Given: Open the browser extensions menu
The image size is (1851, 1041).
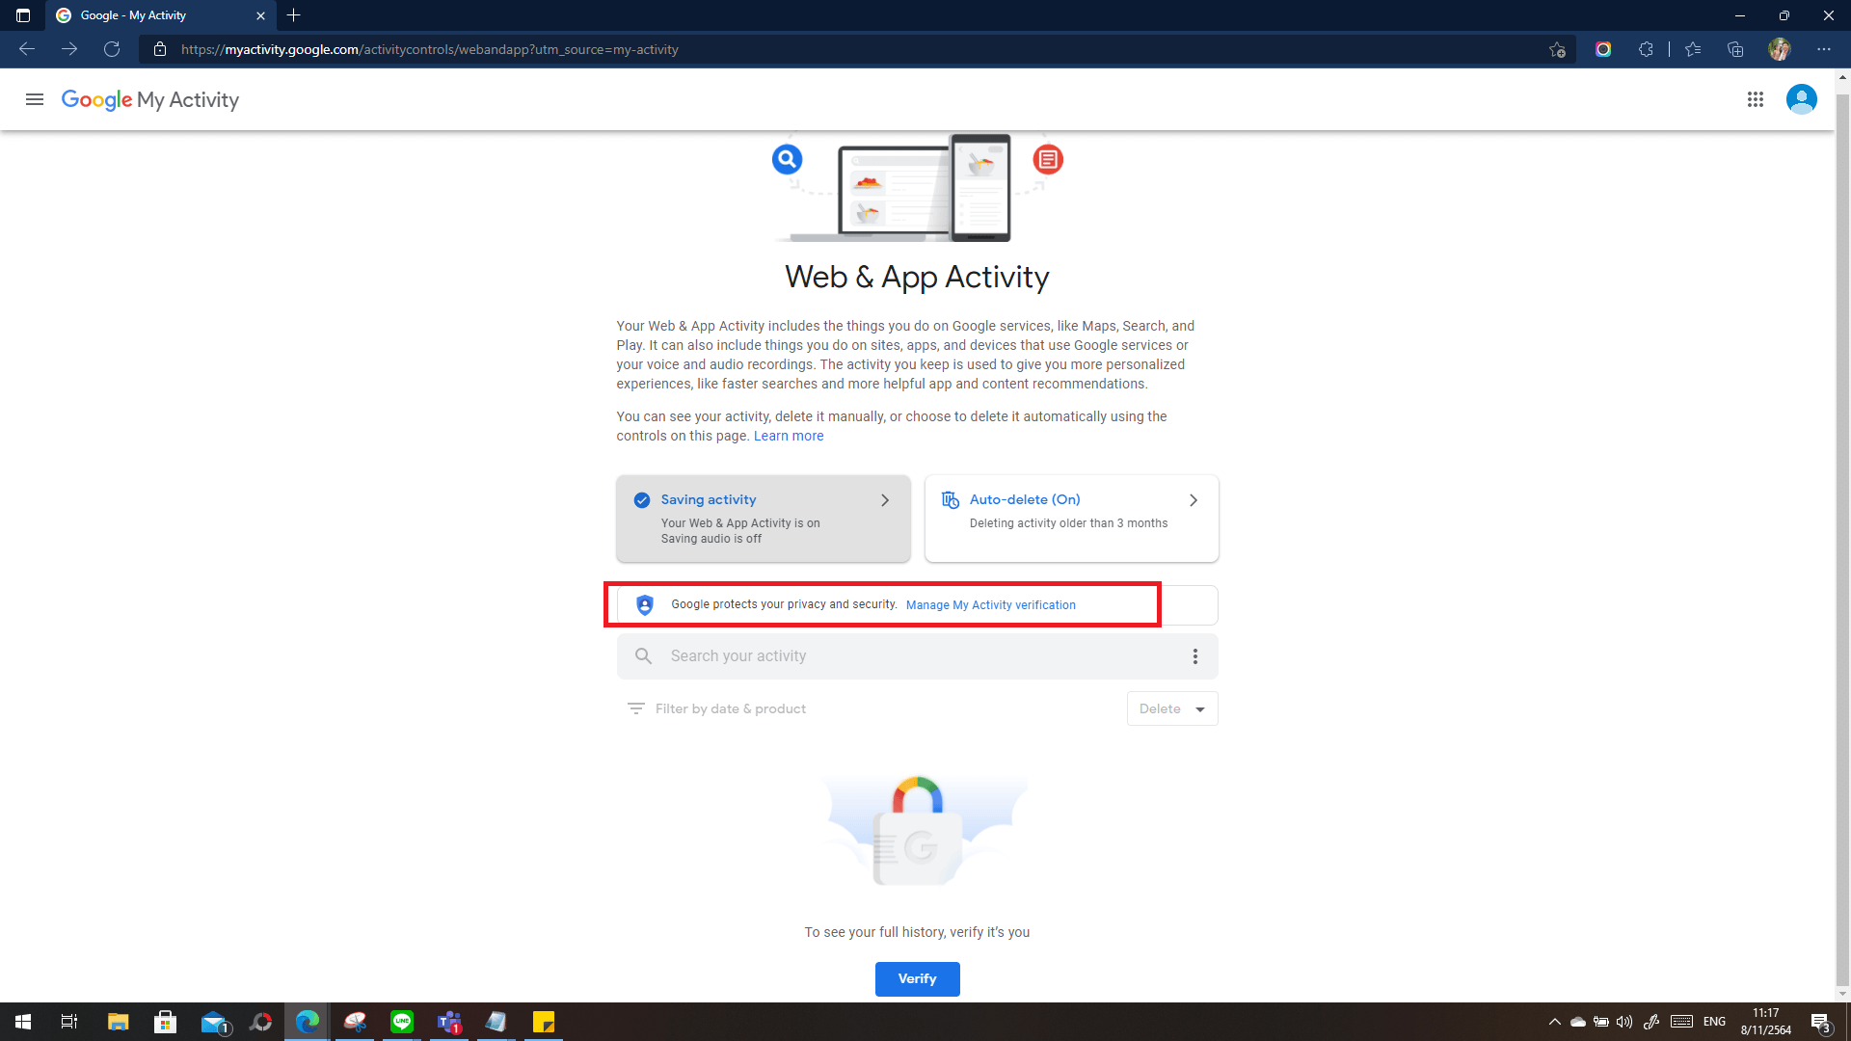Looking at the screenshot, I should (1646, 49).
